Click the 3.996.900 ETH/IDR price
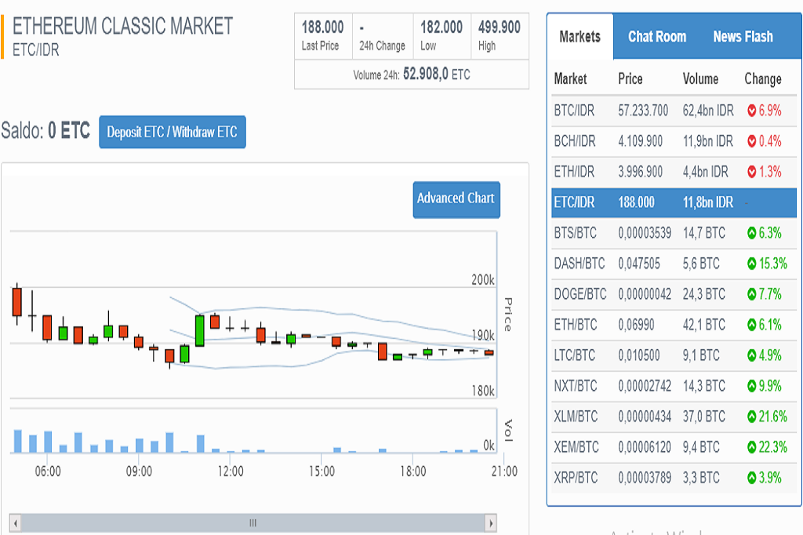Screen dimensions: 803x535 pyautogui.click(x=640, y=172)
